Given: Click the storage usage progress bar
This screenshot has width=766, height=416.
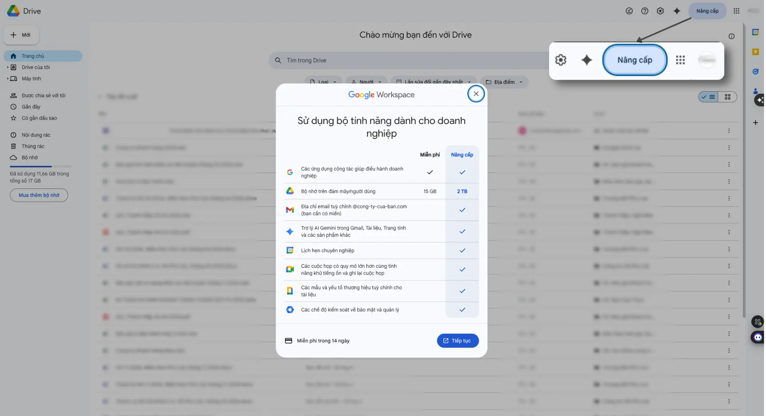Looking at the screenshot, I should pos(40,167).
